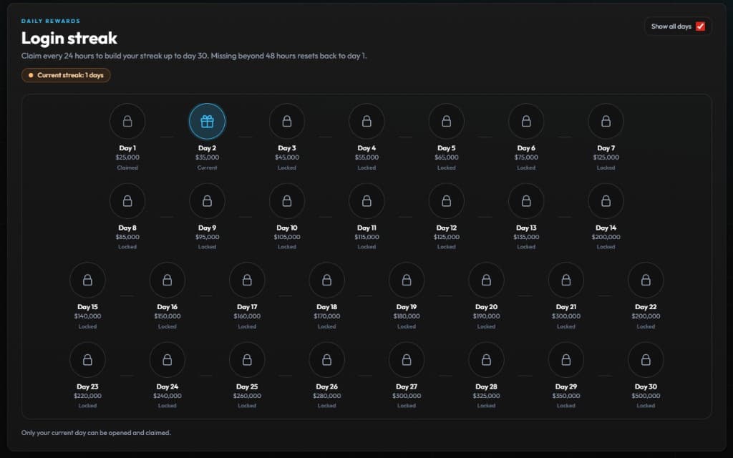Click the $500,000 reward text for Day 30
Image resolution: width=733 pixels, height=458 pixels.
(645, 395)
